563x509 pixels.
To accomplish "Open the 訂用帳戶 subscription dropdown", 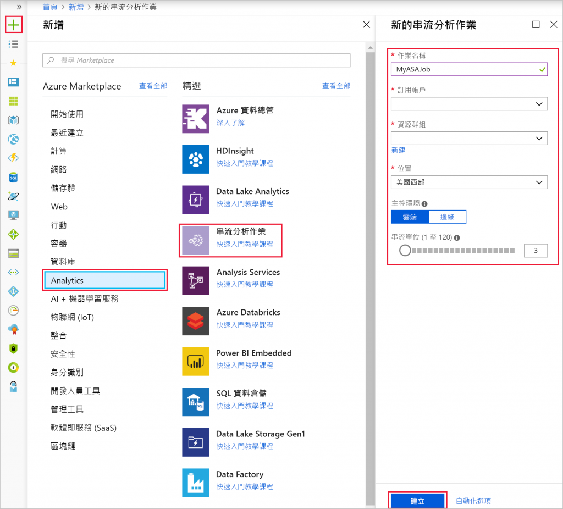I will tap(469, 104).
